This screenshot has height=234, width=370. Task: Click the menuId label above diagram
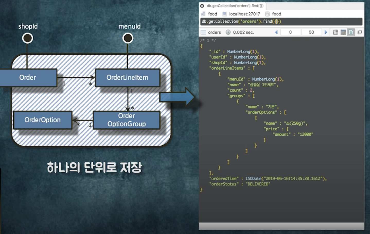click(129, 26)
